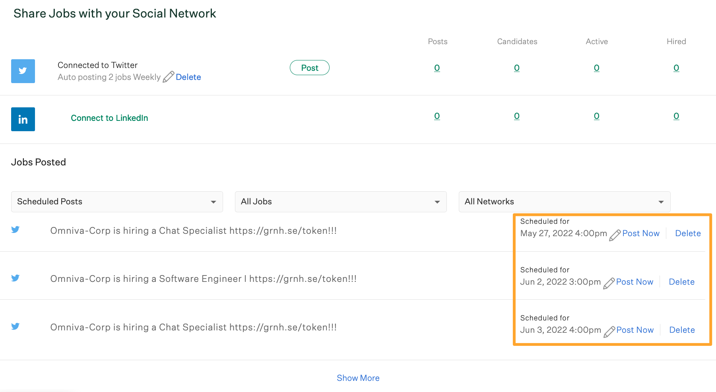716x392 pixels.
Task: Click the LinkedIn logo icon
Action: tap(23, 119)
